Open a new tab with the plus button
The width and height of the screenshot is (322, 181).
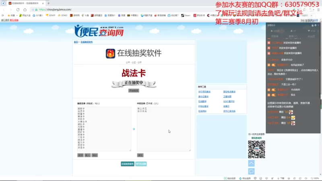click(48, 3)
